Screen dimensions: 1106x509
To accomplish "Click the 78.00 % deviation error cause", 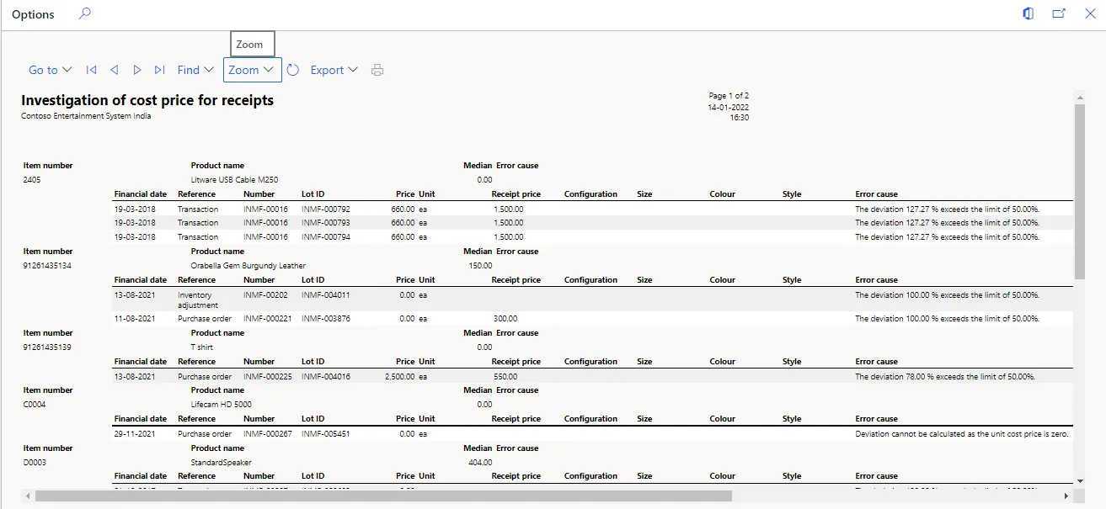I will [x=944, y=376].
